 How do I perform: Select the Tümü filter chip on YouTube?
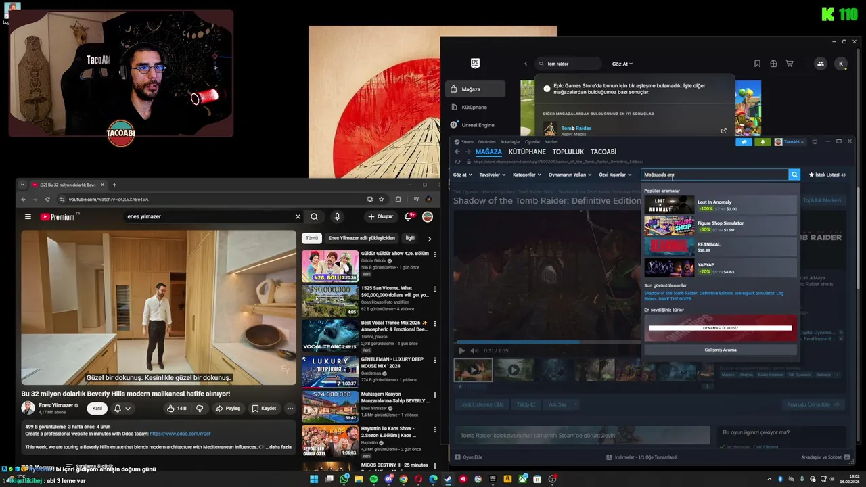312,238
